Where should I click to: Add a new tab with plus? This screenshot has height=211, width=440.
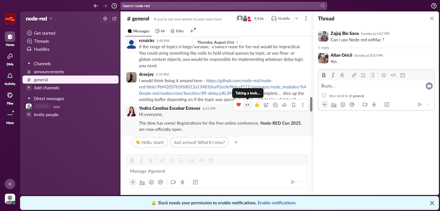(x=192, y=31)
